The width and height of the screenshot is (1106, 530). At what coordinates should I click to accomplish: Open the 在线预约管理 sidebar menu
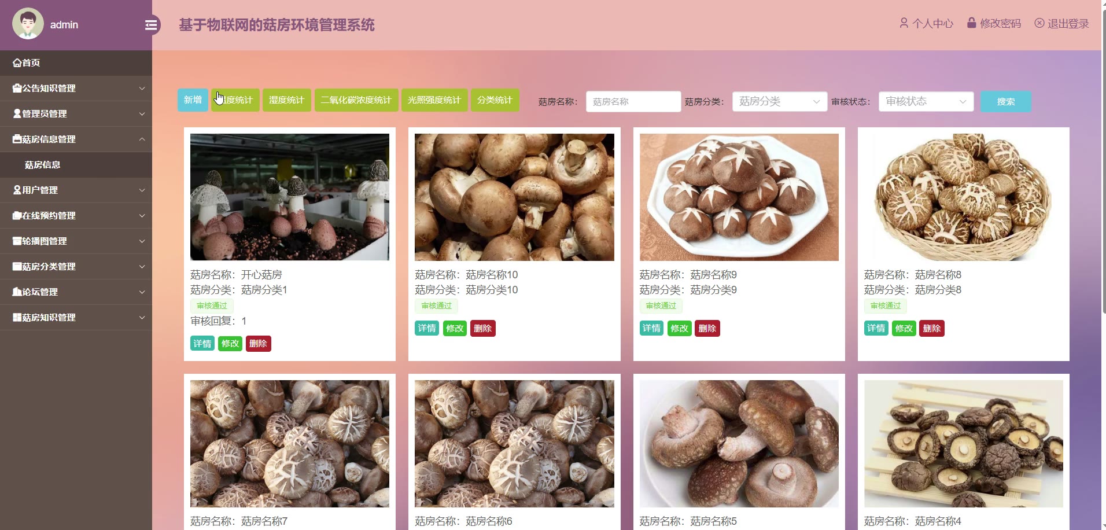click(x=76, y=216)
